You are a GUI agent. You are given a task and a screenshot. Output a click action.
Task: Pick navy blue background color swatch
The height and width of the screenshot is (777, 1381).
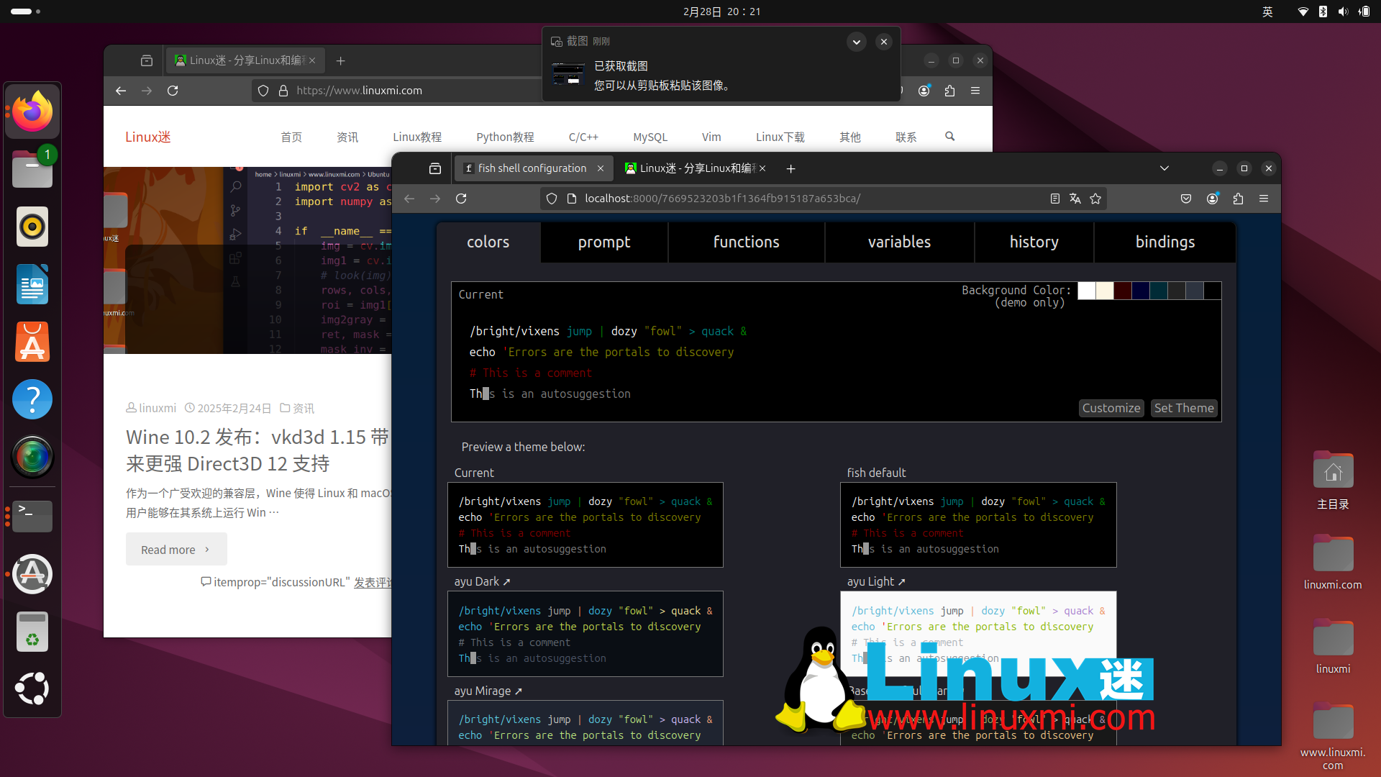[x=1141, y=291]
